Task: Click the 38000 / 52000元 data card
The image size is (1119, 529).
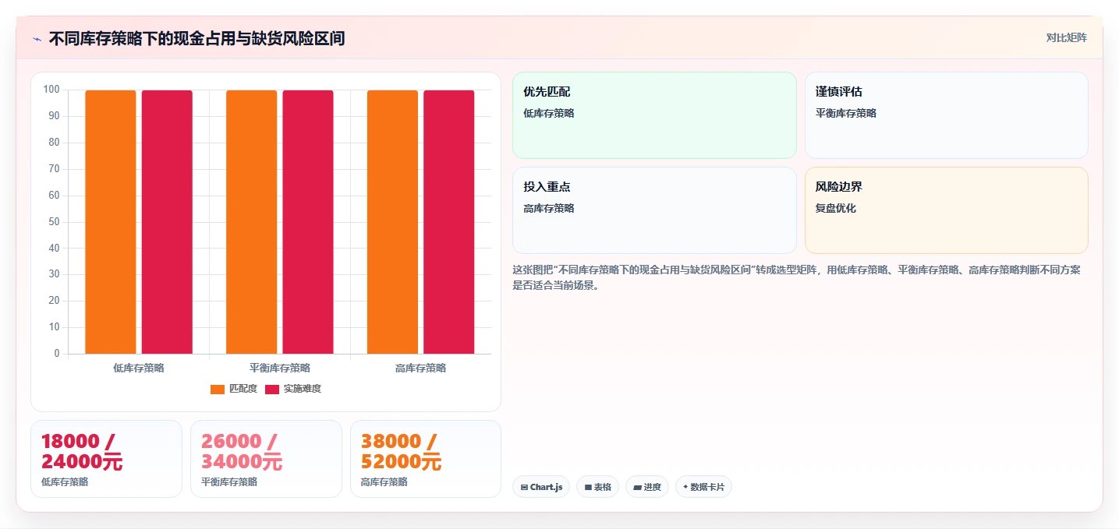Action: point(426,459)
